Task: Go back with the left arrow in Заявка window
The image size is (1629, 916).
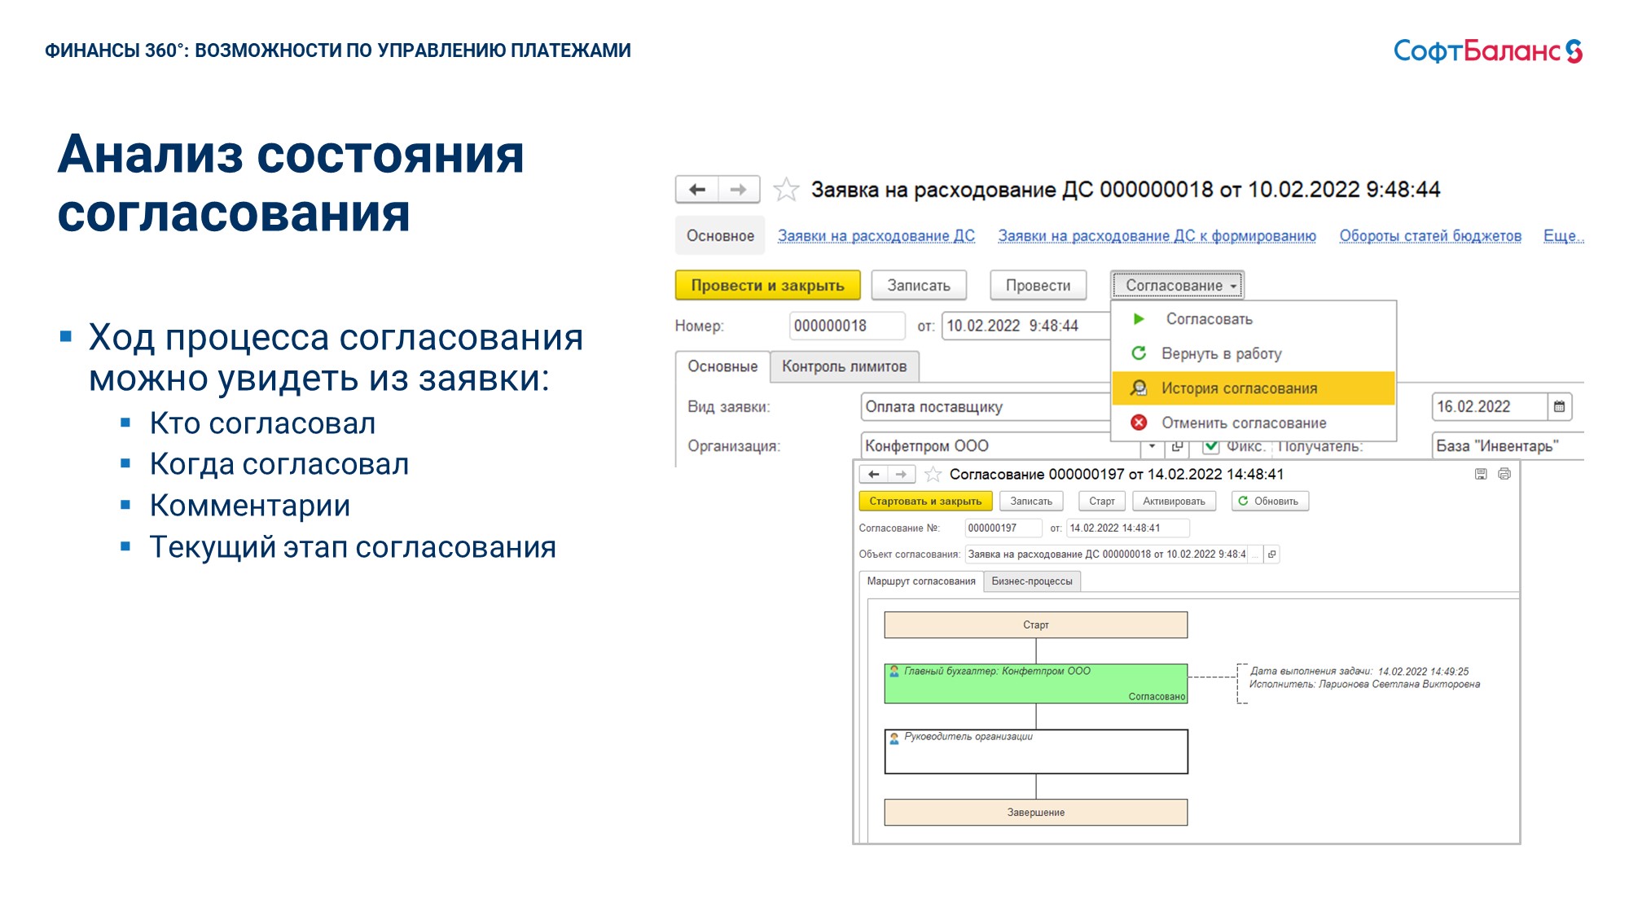Action: 697,190
